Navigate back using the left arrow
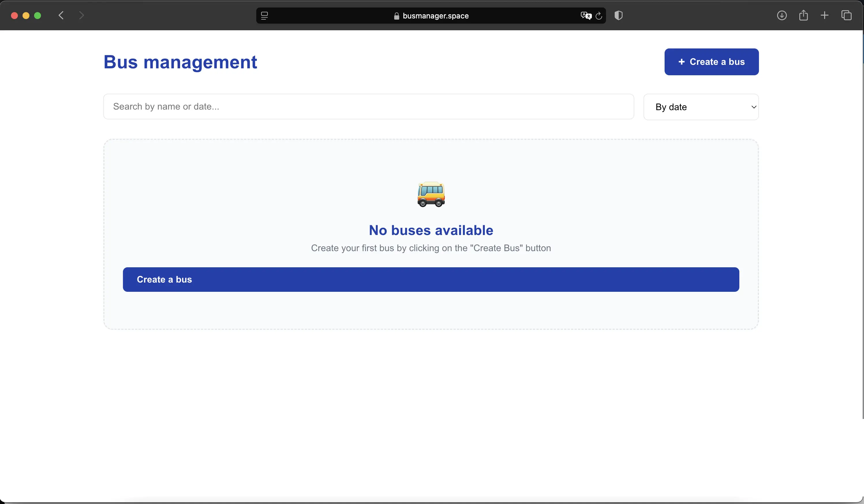Screen dimensions: 864x504 pos(61,15)
